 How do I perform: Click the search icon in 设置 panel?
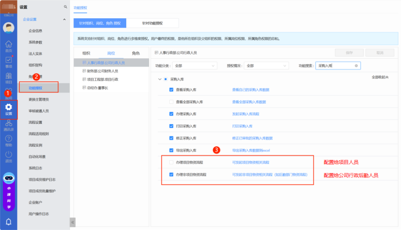pyautogui.click(x=65, y=7)
